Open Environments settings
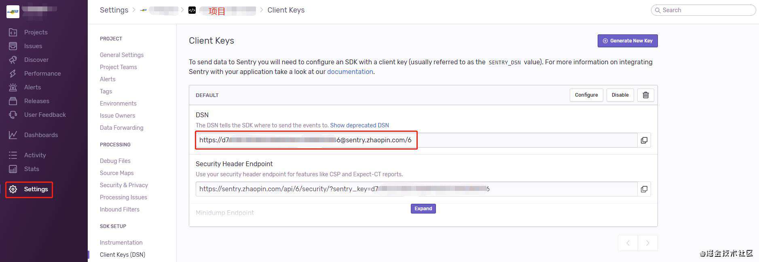Screen dimensions: 759x262 118,104
